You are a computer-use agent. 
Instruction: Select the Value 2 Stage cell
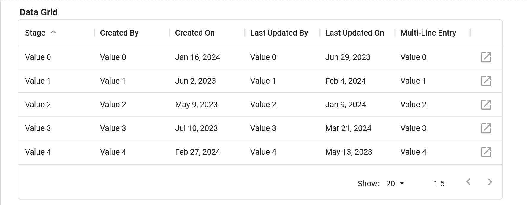[38, 105]
